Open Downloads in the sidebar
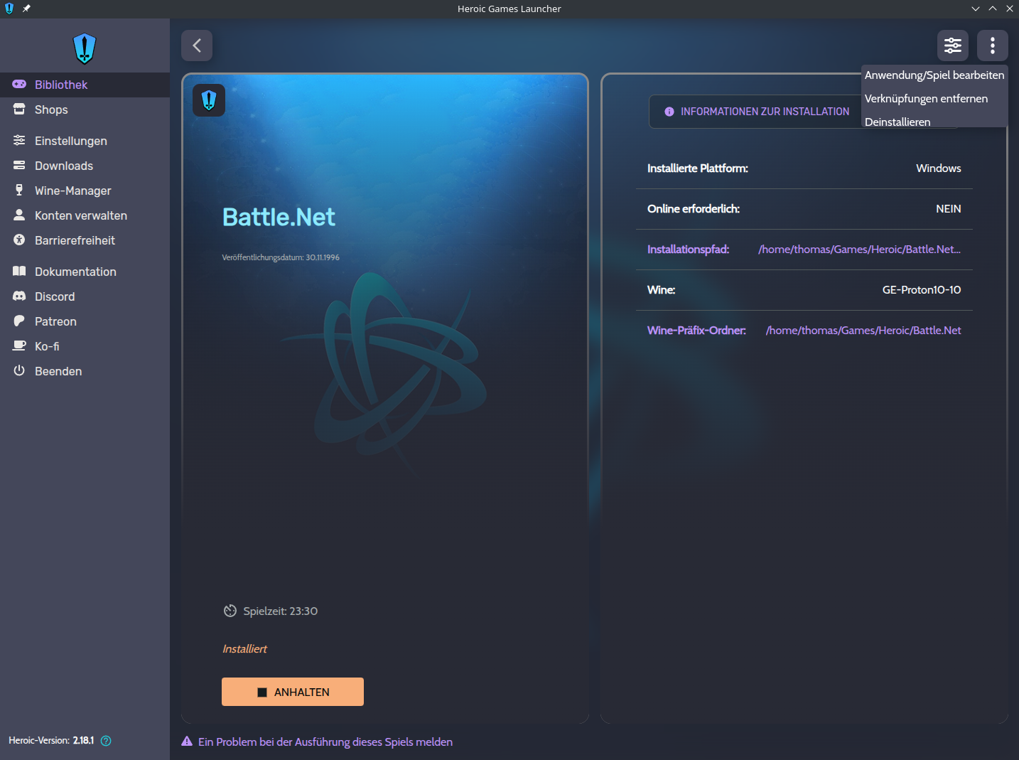Image resolution: width=1019 pixels, height=760 pixels. [85, 166]
